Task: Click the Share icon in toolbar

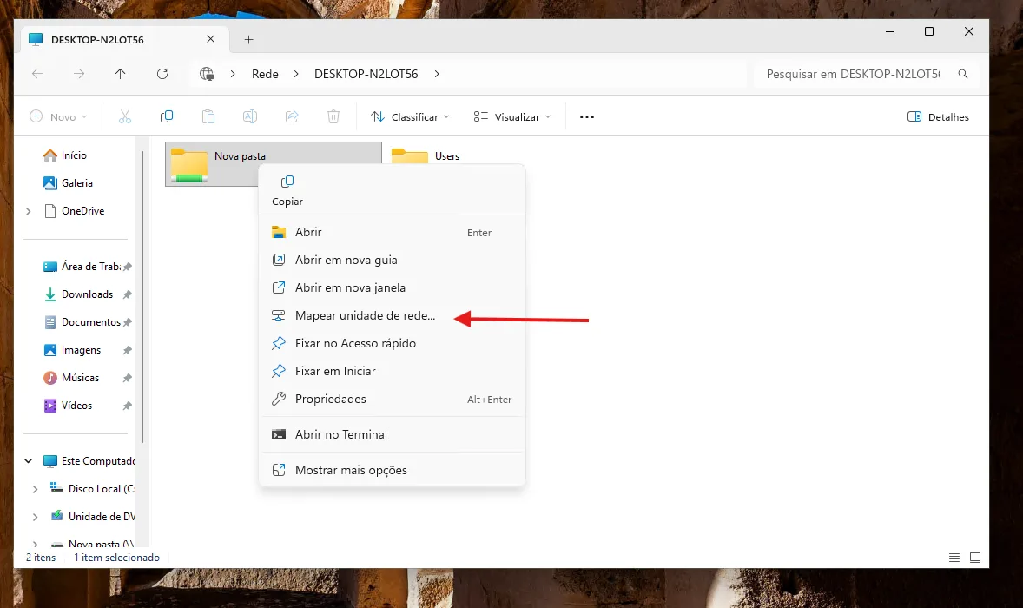Action: (x=292, y=116)
